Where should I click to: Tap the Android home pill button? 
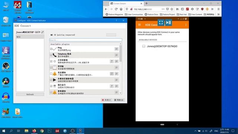pyautogui.click(x=162, y=125)
